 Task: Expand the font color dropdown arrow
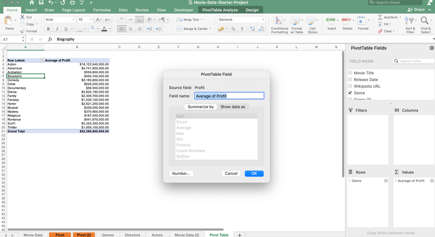[x=110, y=29]
